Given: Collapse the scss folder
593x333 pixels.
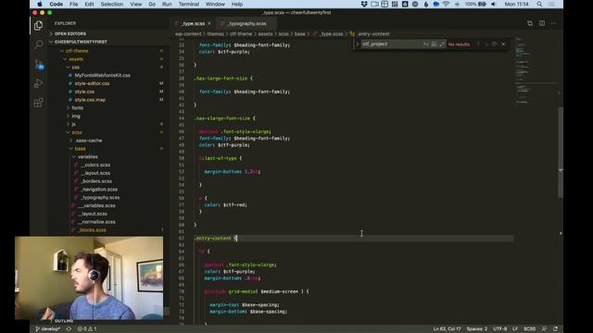Looking at the screenshot, I should [x=77, y=132].
